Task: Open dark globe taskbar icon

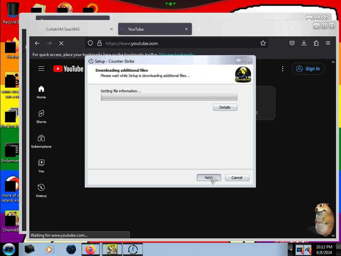Action: click(71, 249)
